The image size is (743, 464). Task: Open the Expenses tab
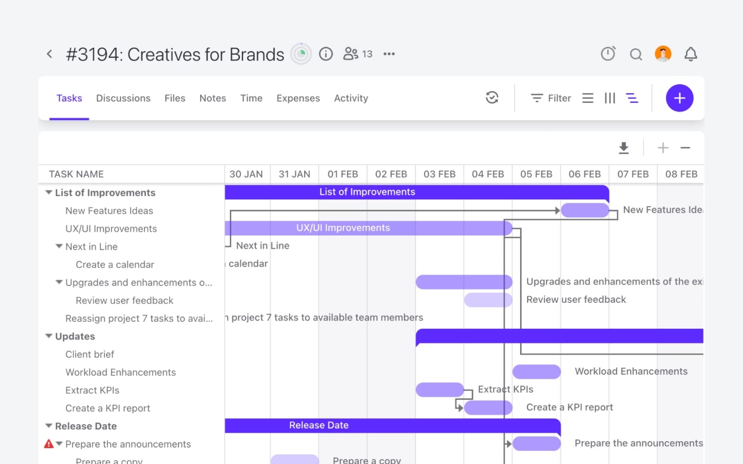[x=298, y=98]
